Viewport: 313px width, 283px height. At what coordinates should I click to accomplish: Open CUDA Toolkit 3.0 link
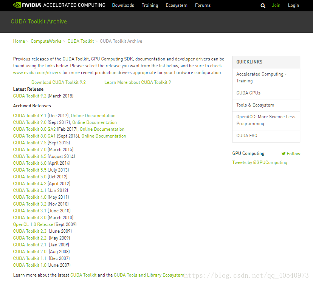(30, 218)
